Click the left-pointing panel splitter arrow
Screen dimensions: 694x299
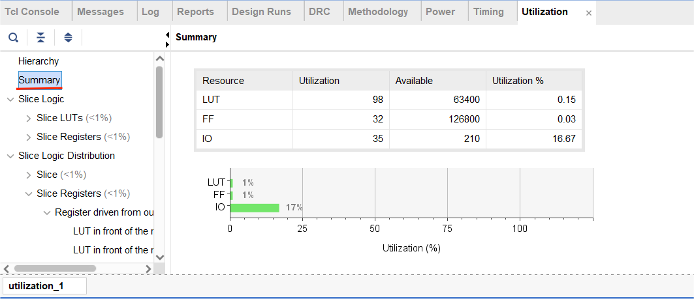pos(167,34)
